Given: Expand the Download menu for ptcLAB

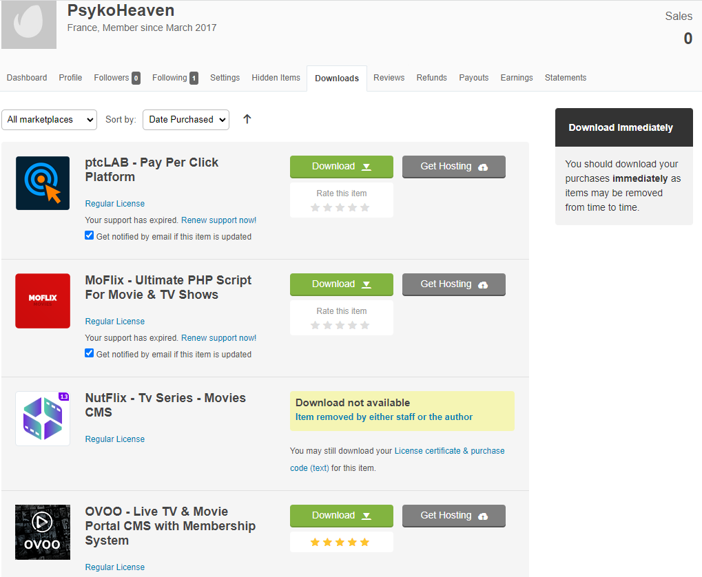Looking at the screenshot, I should [x=342, y=167].
